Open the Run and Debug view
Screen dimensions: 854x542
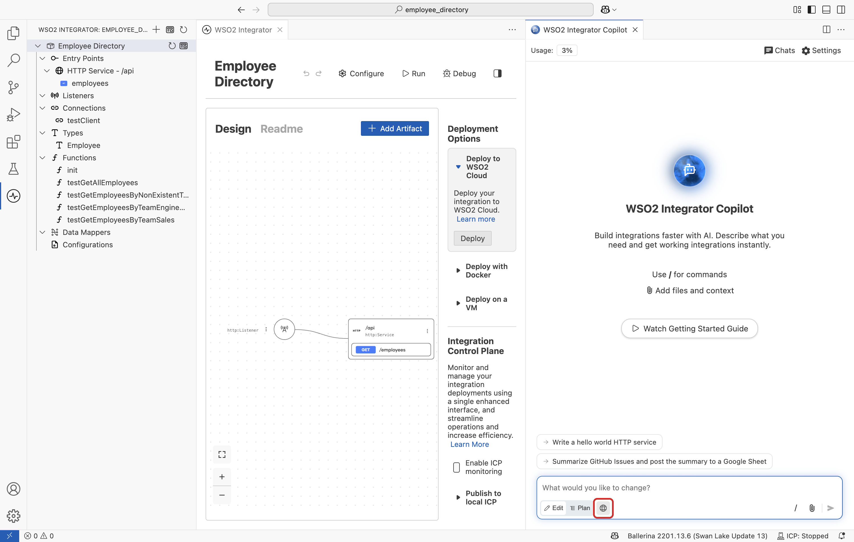click(x=13, y=115)
